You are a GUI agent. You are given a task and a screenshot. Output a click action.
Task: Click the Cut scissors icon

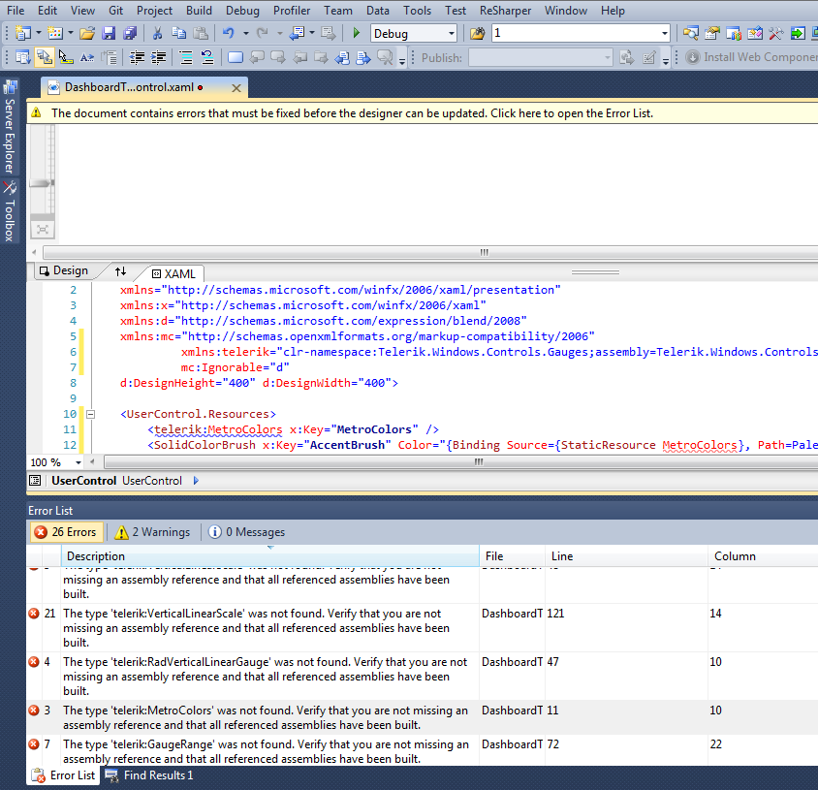coord(156,33)
